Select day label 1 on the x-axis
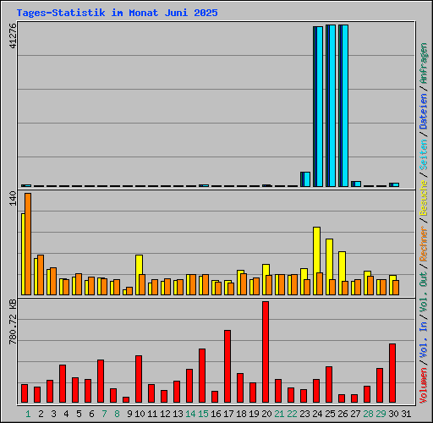Viewport: 433px width, 423px height. (x=28, y=414)
